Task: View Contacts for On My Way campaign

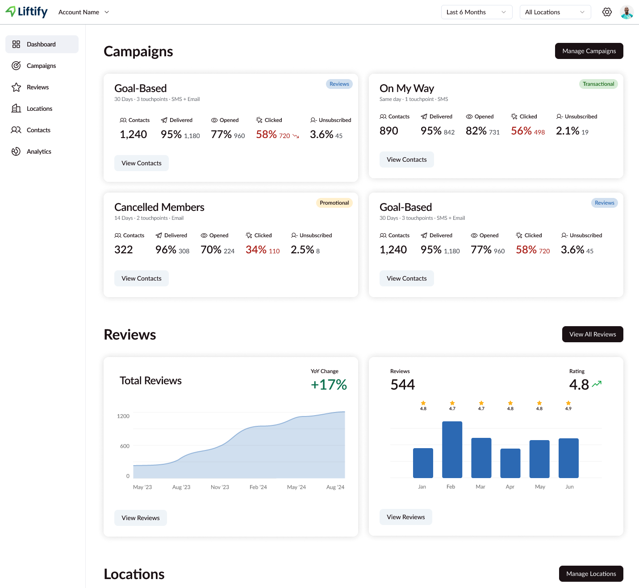Action: (407, 160)
